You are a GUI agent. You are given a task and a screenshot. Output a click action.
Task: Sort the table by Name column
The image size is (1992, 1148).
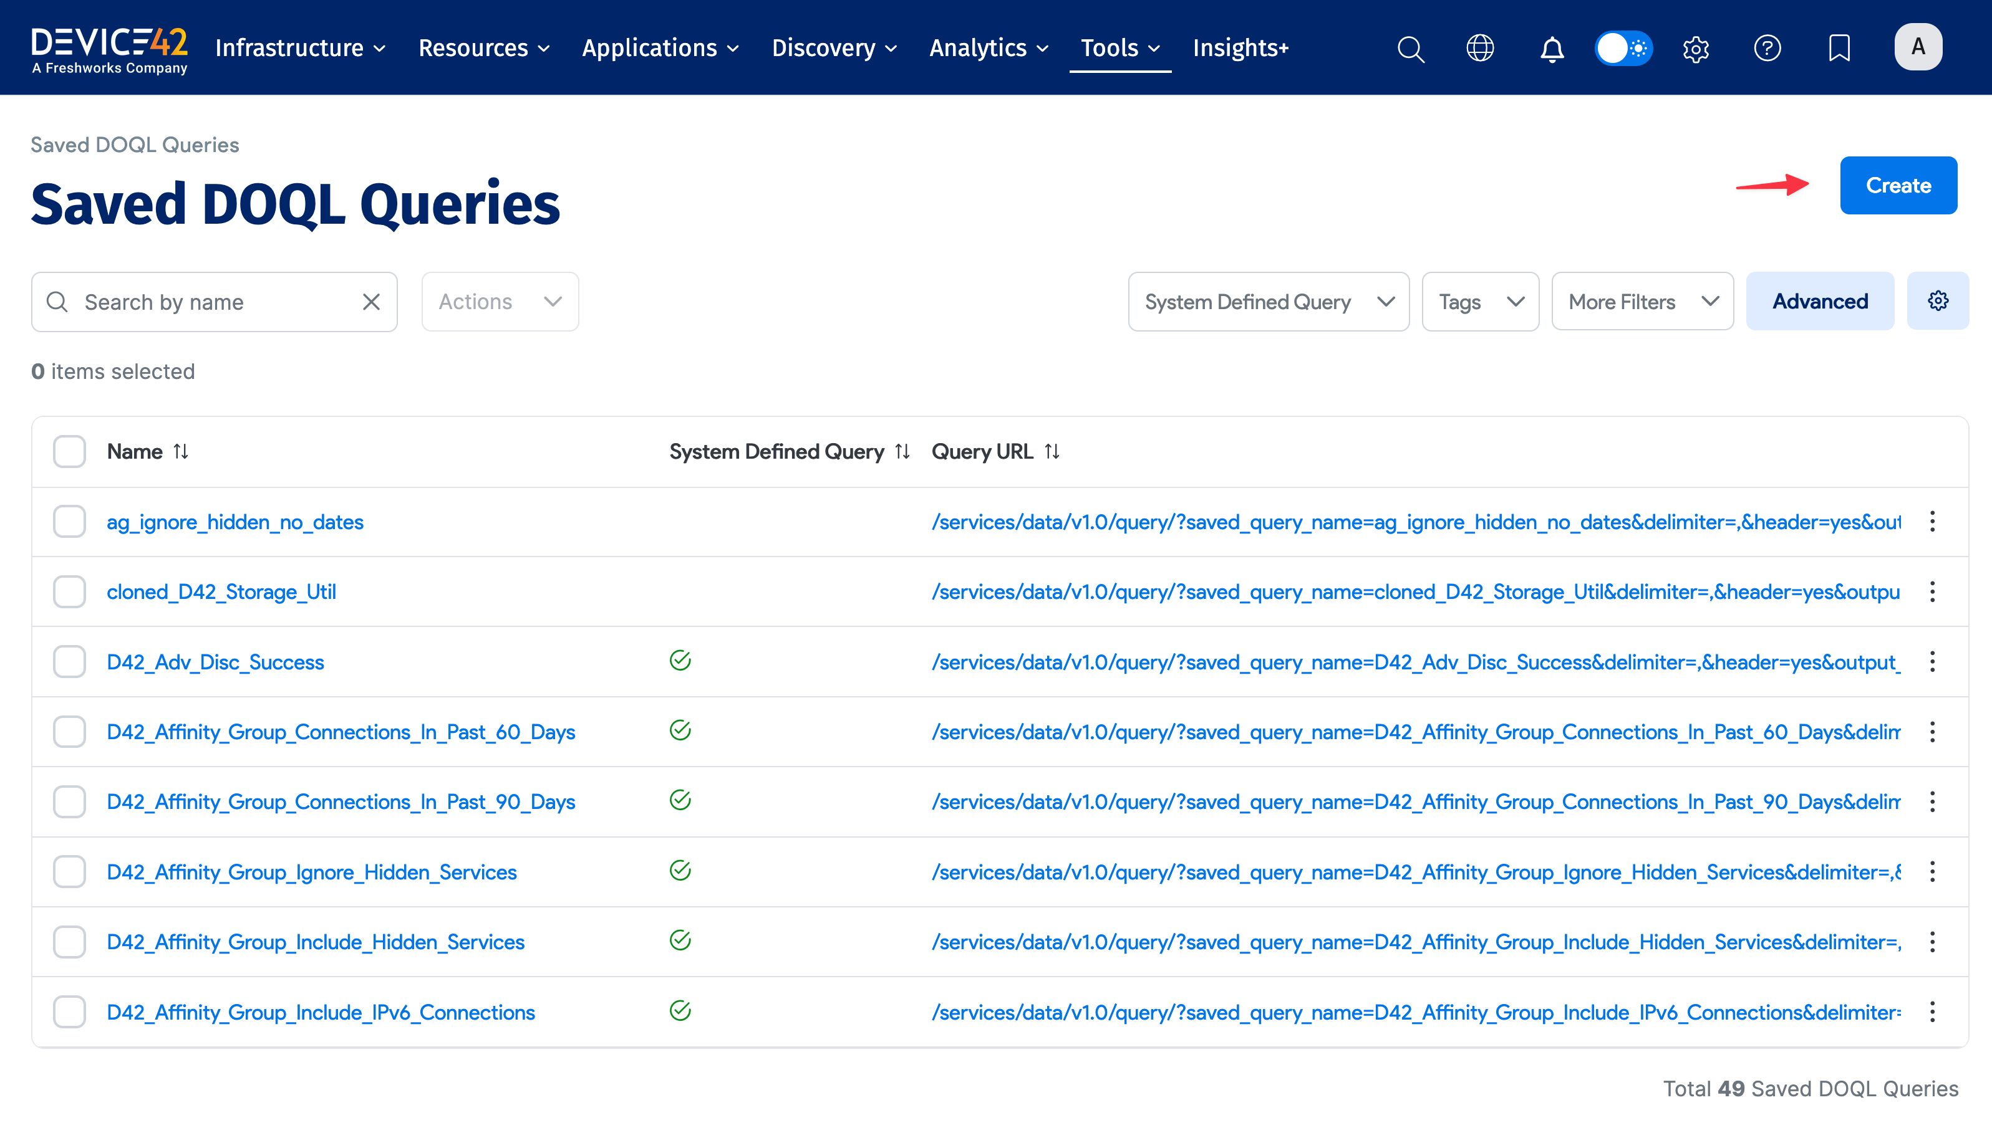[181, 451]
